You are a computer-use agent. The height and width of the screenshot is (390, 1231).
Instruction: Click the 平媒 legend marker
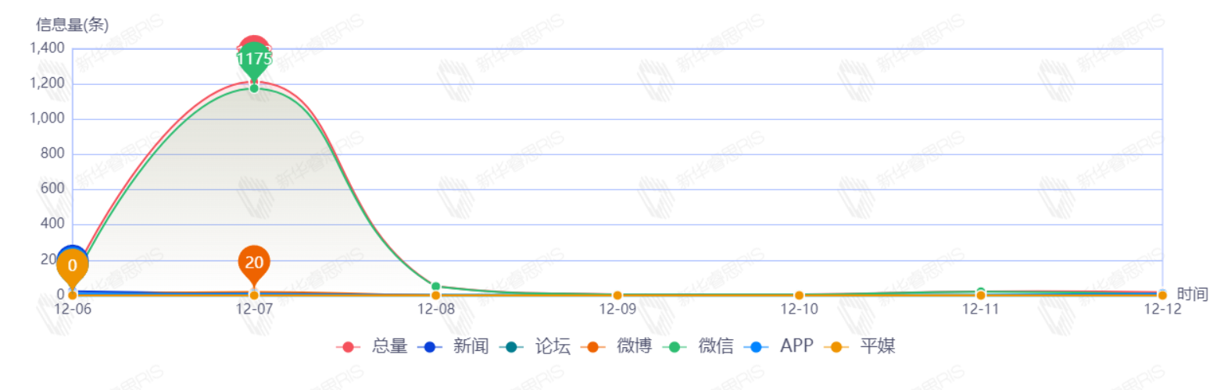click(836, 346)
